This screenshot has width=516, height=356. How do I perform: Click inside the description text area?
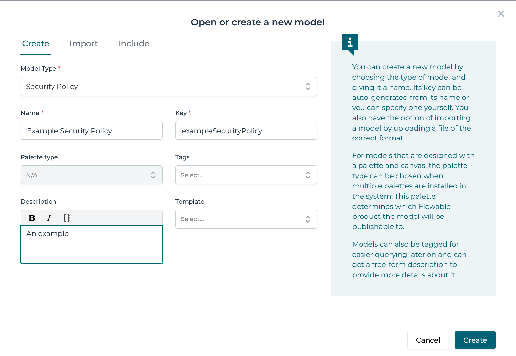pos(91,245)
